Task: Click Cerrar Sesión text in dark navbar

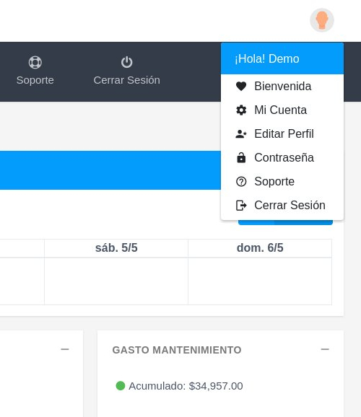Action: [127, 80]
